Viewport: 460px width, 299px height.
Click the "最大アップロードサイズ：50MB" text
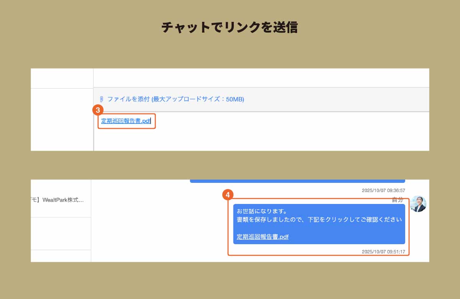point(198,99)
